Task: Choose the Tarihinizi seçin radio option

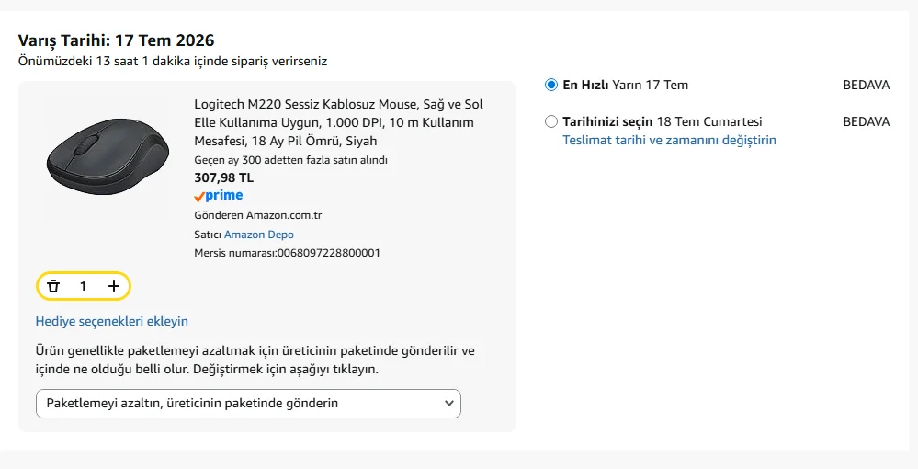Action: coord(551,122)
